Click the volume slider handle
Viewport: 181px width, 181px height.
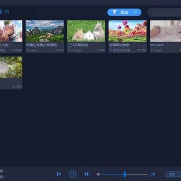point(125,174)
